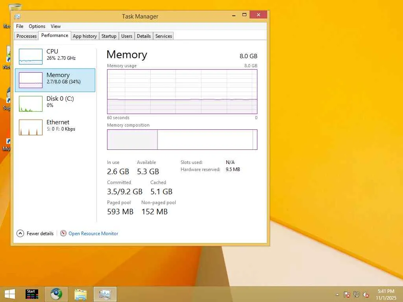The width and height of the screenshot is (403, 302).
Task: Click the 8.0 GB total beside Memory heading
Action: click(x=249, y=56)
